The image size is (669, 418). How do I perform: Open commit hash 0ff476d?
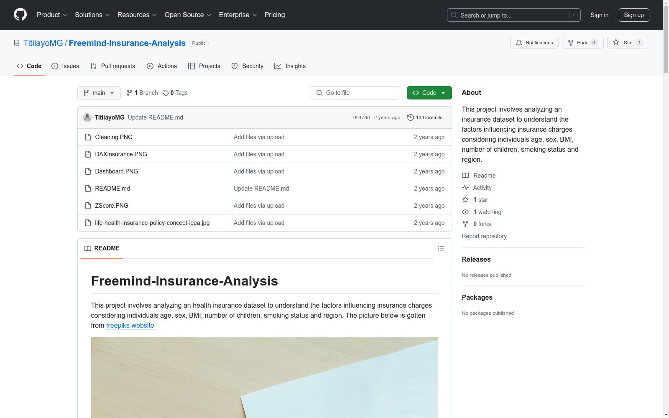click(x=361, y=117)
